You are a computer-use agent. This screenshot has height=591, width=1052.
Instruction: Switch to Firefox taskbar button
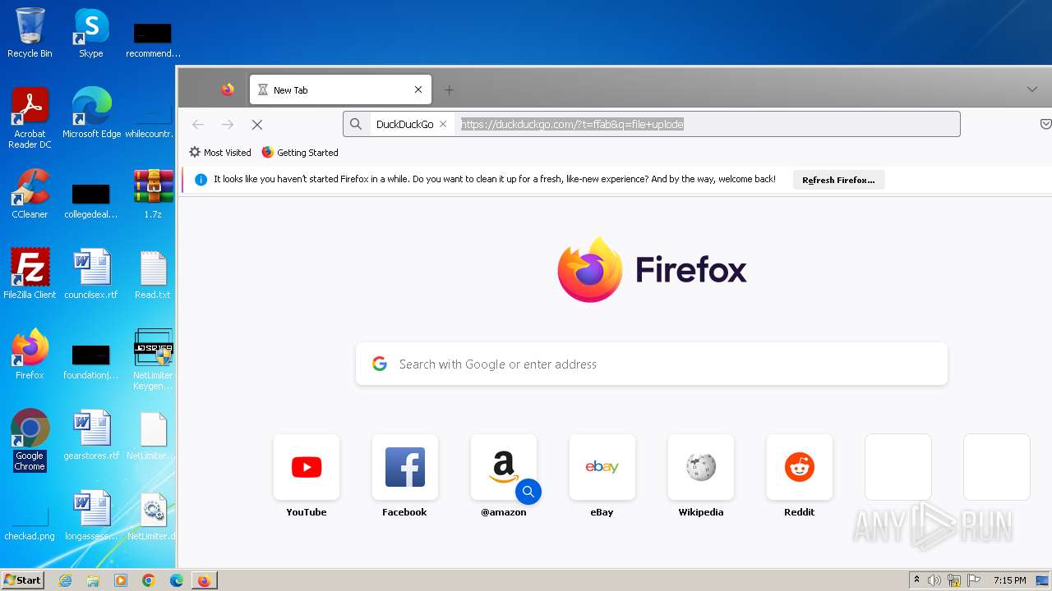(x=204, y=580)
